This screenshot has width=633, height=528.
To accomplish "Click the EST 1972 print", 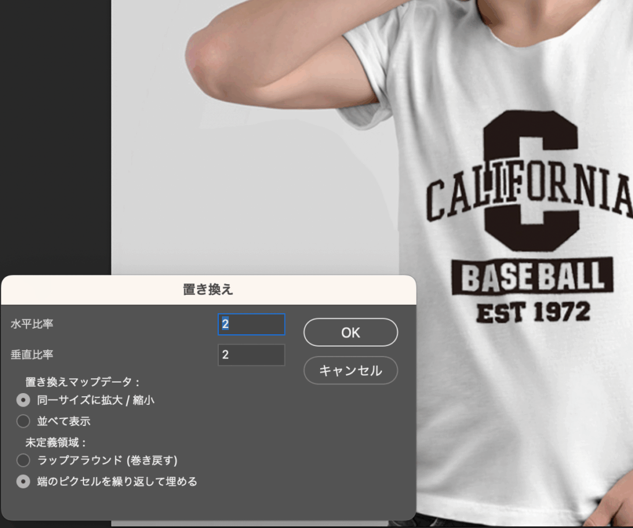I will tap(533, 312).
